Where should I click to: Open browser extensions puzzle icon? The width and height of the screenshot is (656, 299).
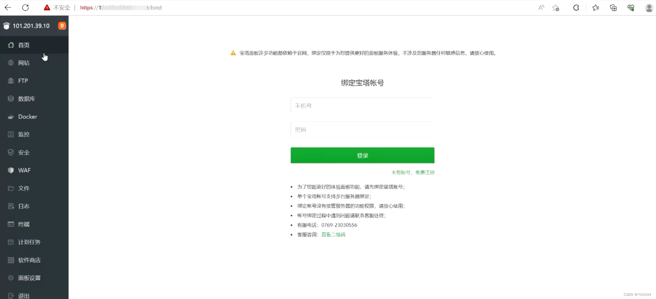(576, 8)
